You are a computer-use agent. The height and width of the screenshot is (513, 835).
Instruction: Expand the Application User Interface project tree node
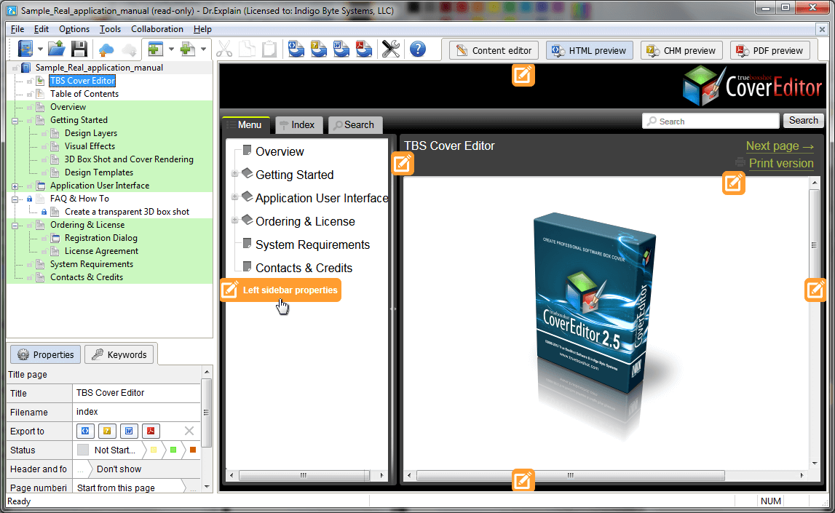pos(15,186)
